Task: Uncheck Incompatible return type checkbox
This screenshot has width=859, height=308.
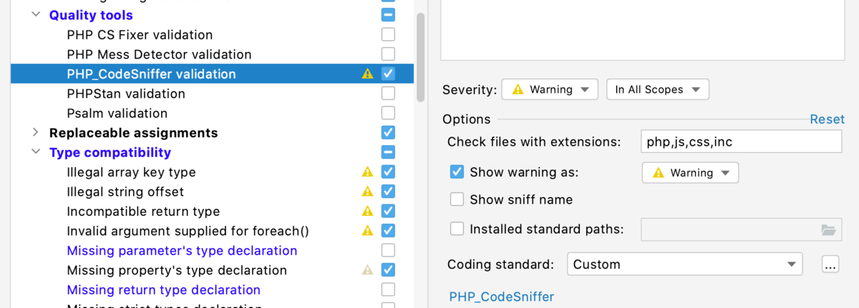Action: pos(388,211)
